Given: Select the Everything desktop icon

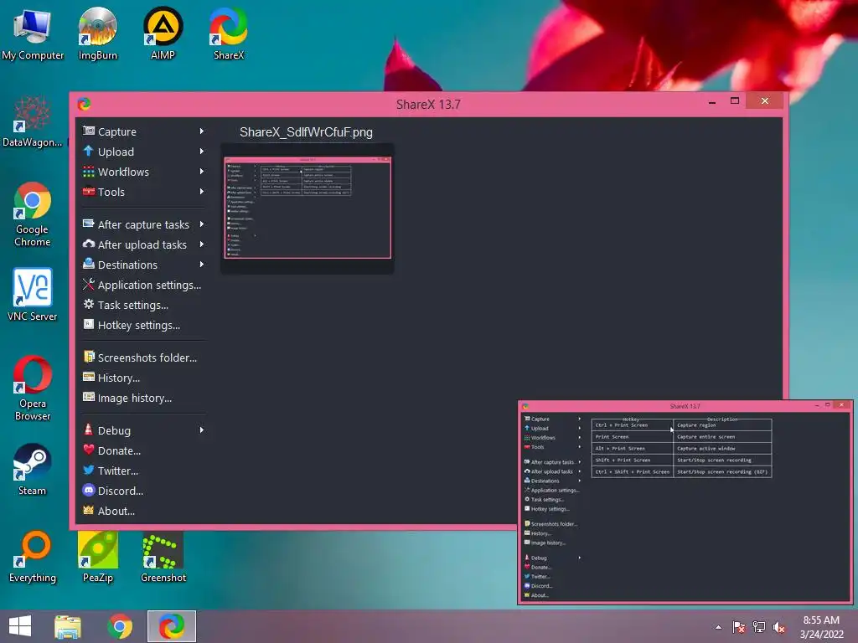Looking at the screenshot, I should [33, 557].
